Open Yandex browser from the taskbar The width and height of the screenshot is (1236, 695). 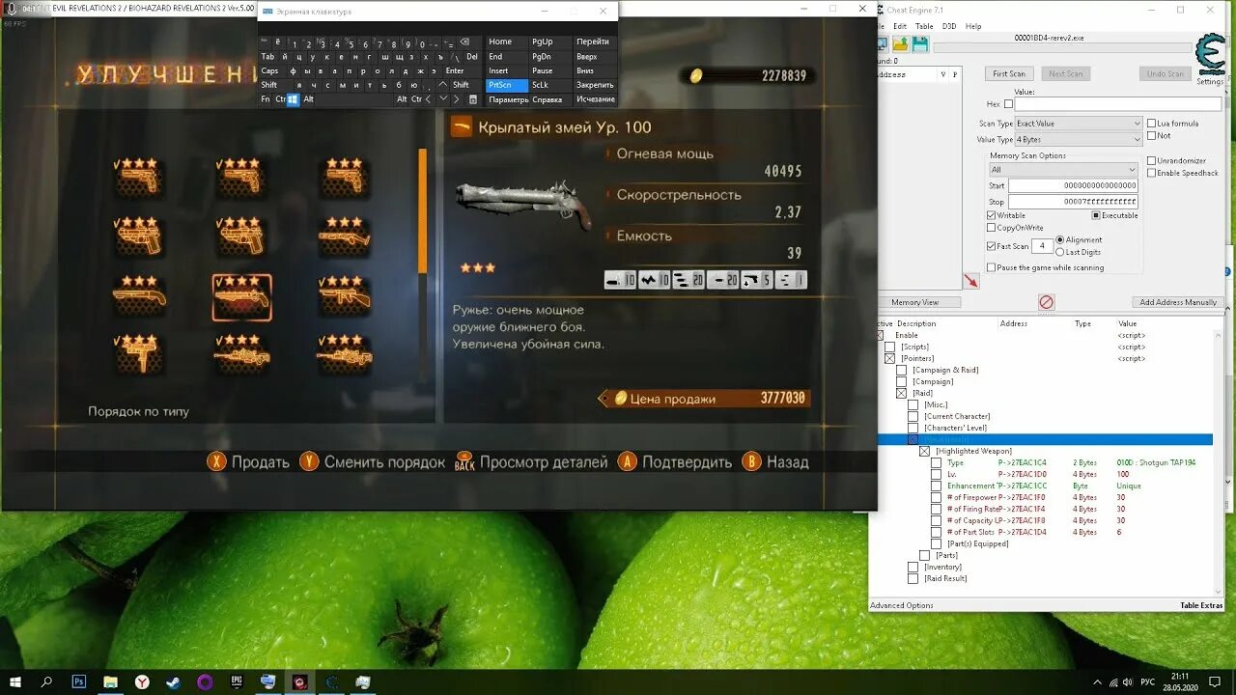(x=142, y=681)
